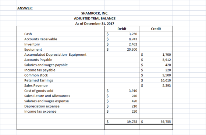The width and height of the screenshot is (206, 135).
Task: Select Retained Earnings credit 16,610
Action: coord(166,80)
